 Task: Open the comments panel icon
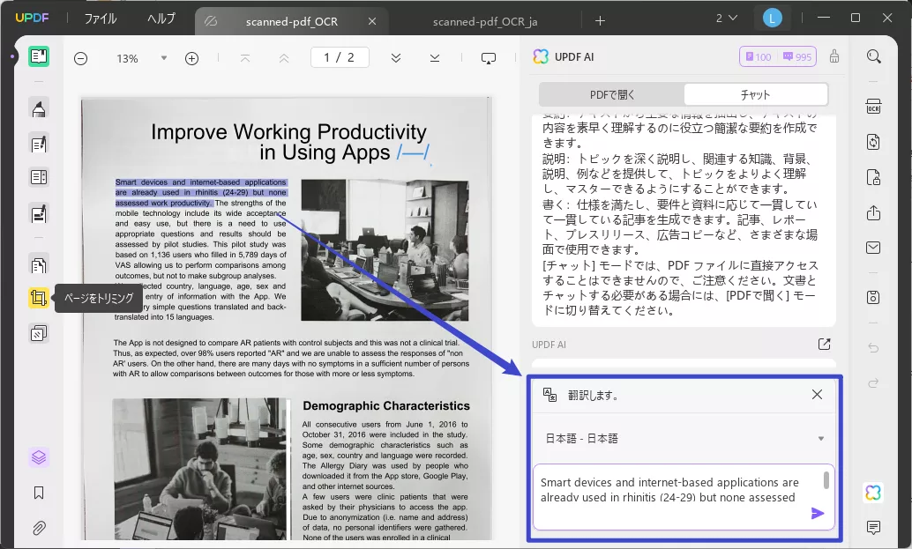[x=873, y=528]
